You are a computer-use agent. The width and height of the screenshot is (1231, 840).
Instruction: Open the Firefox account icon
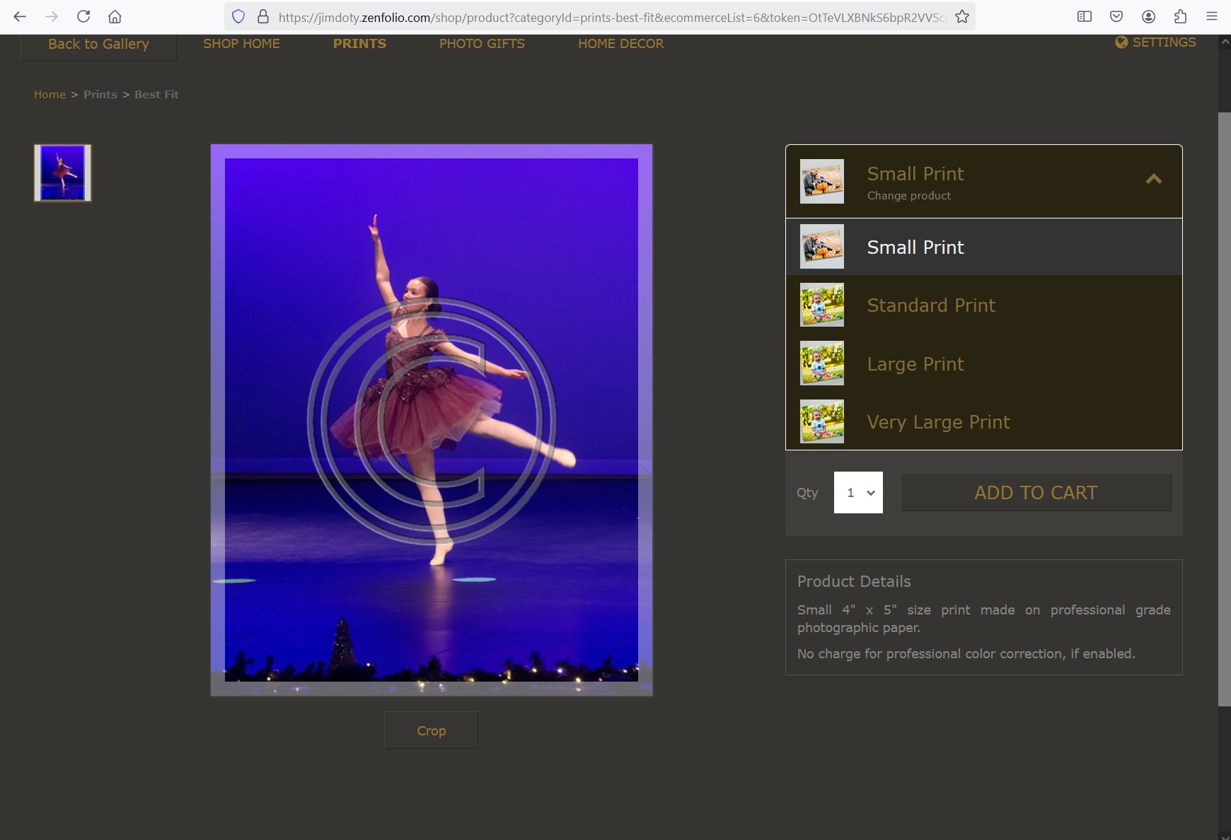point(1148,16)
